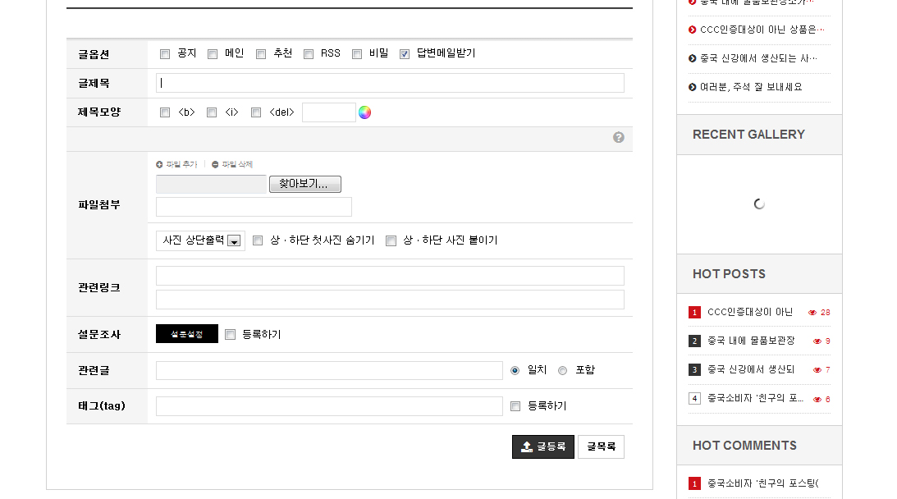The image size is (897, 499).
Task: Click the RECENT GALLERY heading
Action: pyautogui.click(x=748, y=135)
